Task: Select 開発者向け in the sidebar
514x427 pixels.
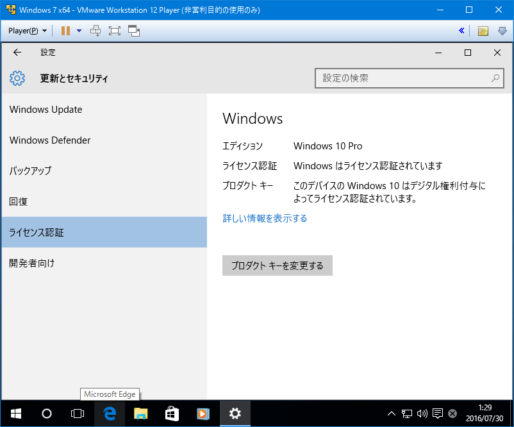Action: pyautogui.click(x=104, y=263)
